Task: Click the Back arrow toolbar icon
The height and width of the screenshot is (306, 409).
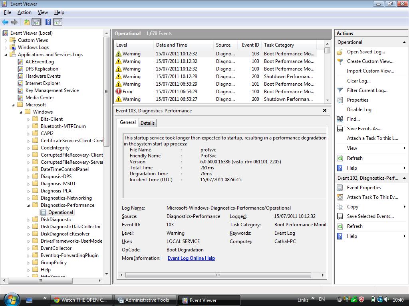Action: tap(5, 22)
